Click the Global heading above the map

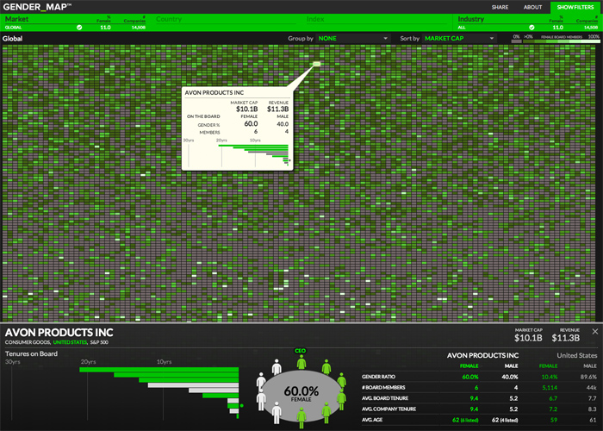(x=12, y=39)
